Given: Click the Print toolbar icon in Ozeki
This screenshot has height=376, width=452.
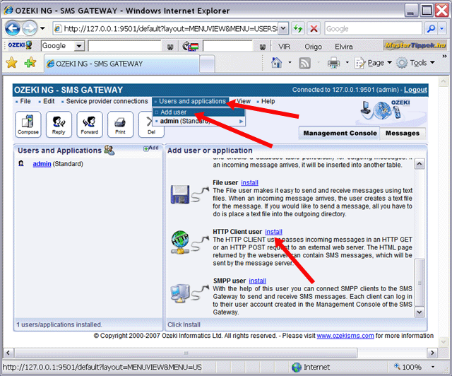Looking at the screenshot, I should coord(120,124).
